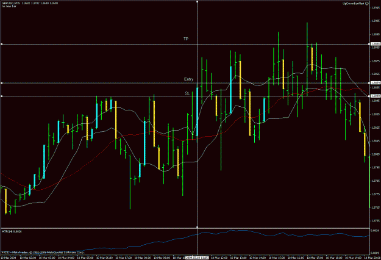Select the SL label on the chart
The image size is (381, 260).
click(187, 93)
